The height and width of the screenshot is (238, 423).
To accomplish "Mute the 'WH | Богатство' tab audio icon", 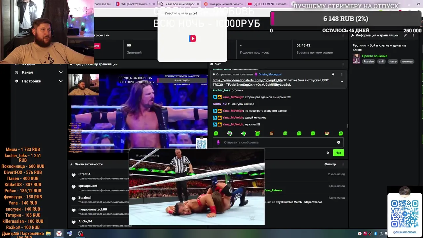I will click(x=150, y=4).
